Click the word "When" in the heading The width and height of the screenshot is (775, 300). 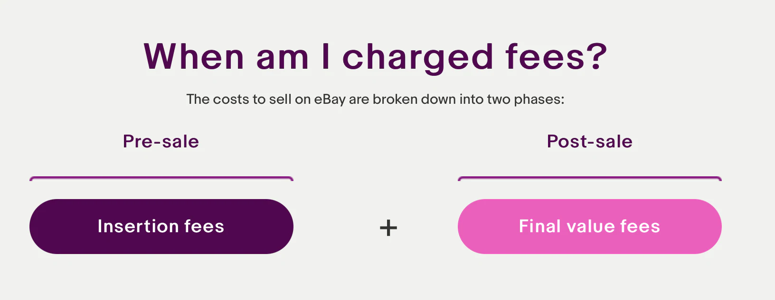pyautogui.click(x=194, y=57)
